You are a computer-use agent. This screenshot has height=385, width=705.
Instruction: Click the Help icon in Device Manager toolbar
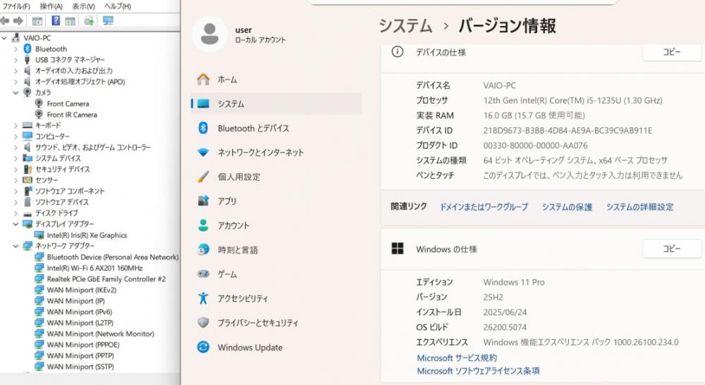point(56,20)
